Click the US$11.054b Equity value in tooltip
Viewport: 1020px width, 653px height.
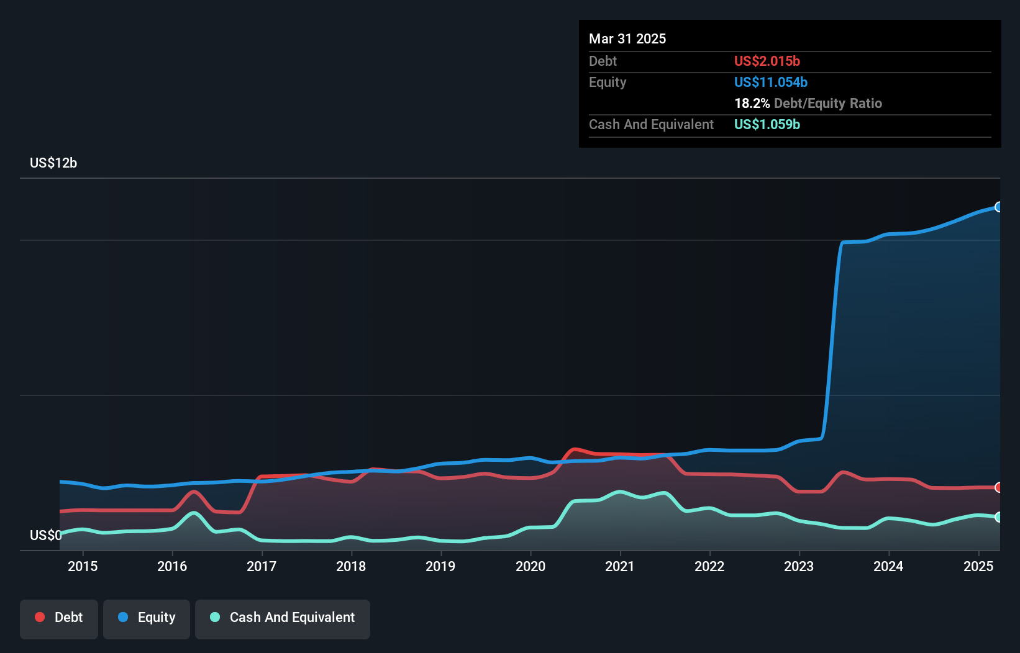(771, 82)
